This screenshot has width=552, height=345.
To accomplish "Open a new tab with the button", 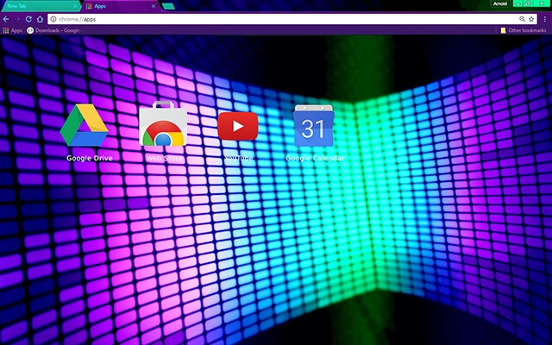I will pos(169,6).
